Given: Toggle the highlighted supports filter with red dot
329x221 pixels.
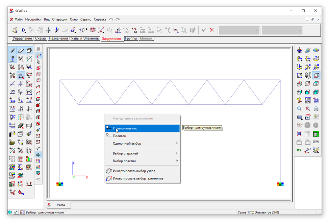Looking at the screenshot, I should coord(21,75).
